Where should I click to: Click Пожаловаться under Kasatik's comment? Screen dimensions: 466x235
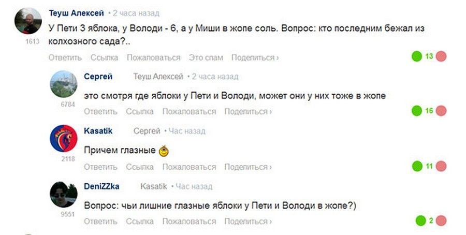[189, 167]
